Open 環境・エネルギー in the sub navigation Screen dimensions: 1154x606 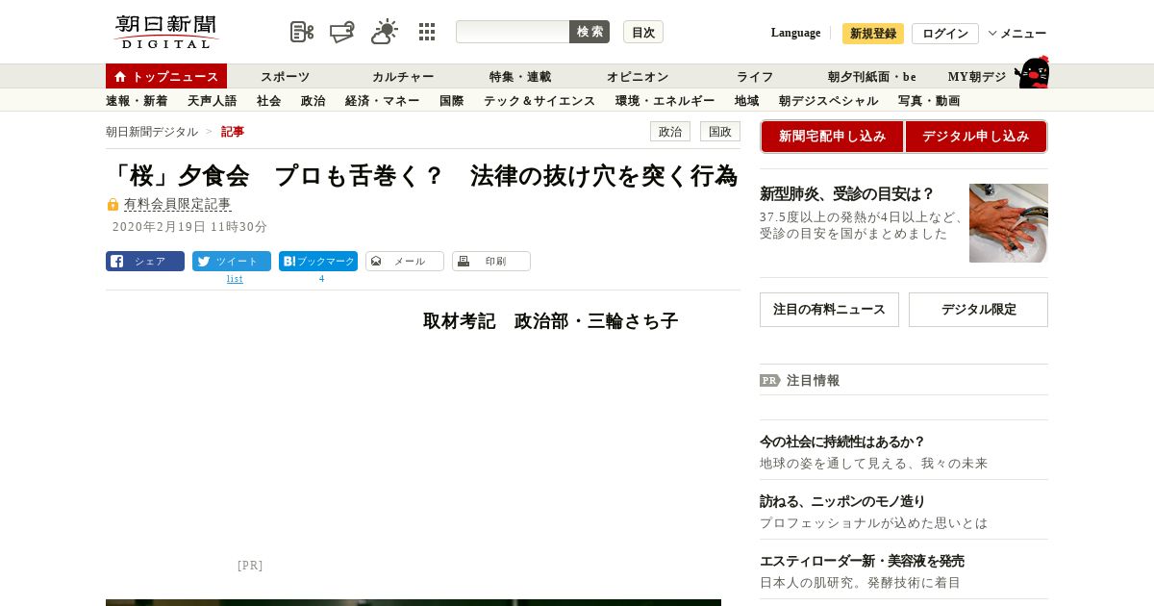click(x=665, y=101)
